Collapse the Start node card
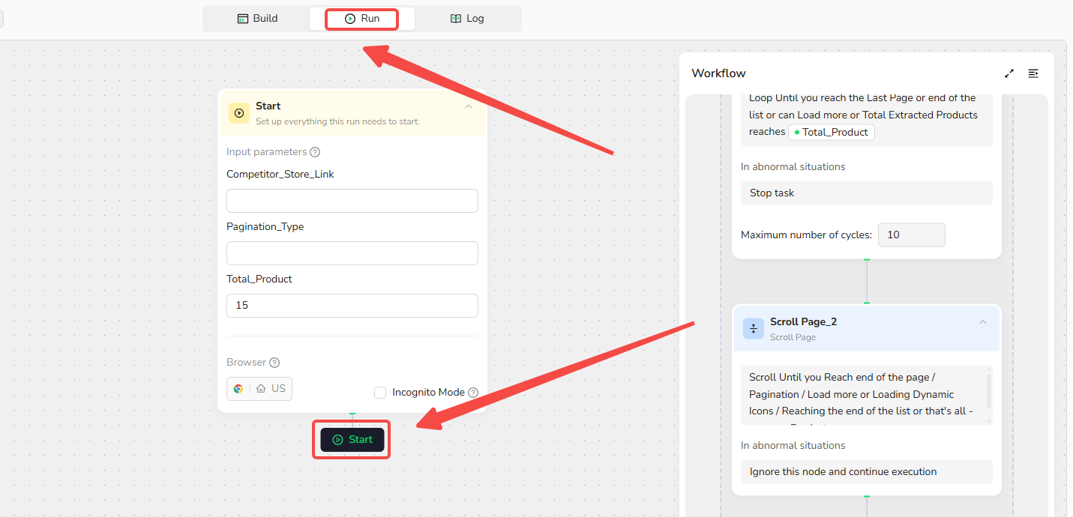 pos(469,107)
